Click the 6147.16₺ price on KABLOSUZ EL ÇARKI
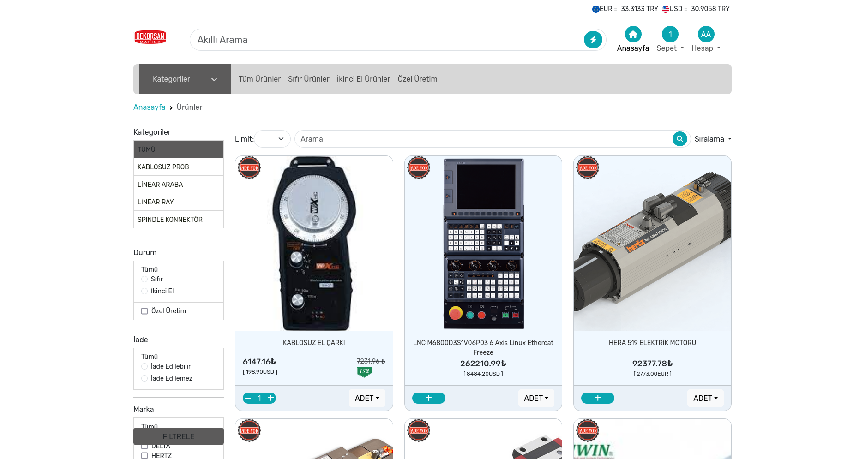Image resolution: width=865 pixels, height=459 pixels. pyautogui.click(x=259, y=362)
